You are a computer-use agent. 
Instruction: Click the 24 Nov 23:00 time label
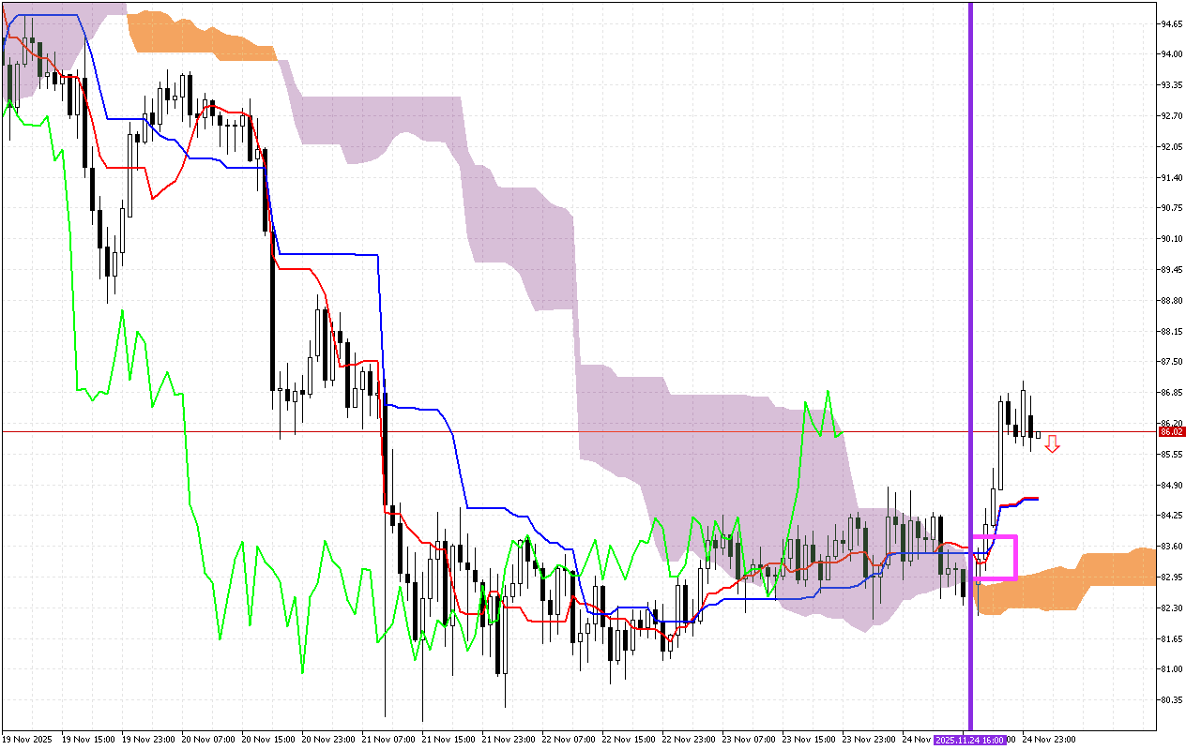point(1048,740)
